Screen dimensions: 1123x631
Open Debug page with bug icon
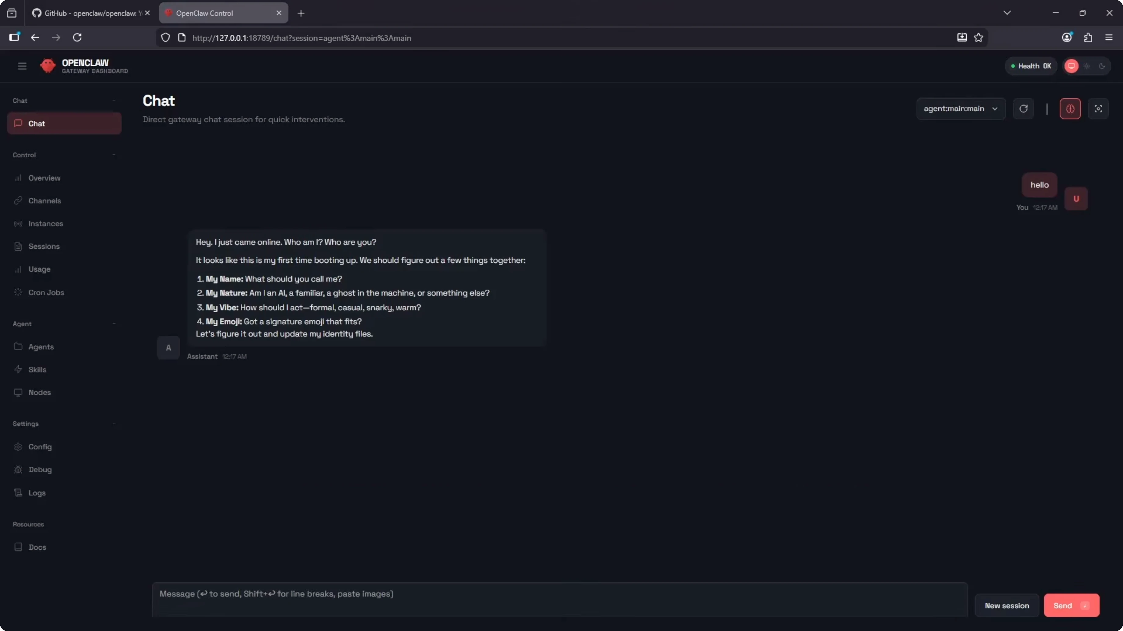18,469
